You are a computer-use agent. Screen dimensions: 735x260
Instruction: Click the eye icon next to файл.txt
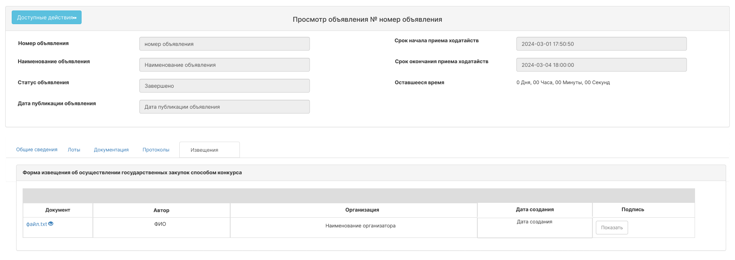[x=51, y=224]
